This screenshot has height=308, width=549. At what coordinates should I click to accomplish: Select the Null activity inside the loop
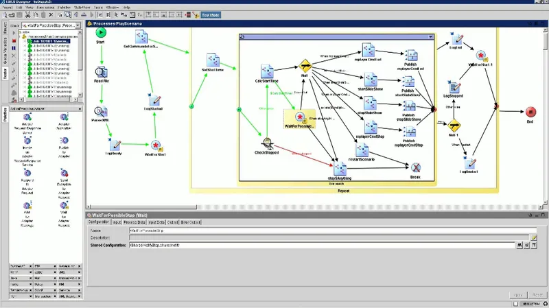(305, 65)
